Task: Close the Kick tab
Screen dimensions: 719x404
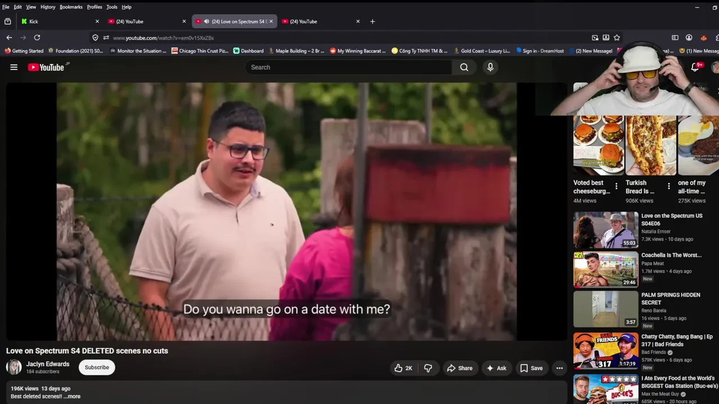Action: point(97,21)
